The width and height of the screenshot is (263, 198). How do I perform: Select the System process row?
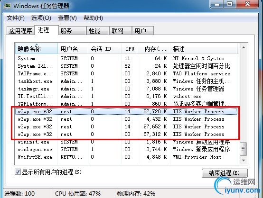pyautogui.click(x=126, y=58)
